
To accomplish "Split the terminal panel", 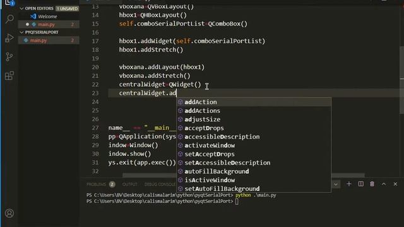I will point(360,184).
